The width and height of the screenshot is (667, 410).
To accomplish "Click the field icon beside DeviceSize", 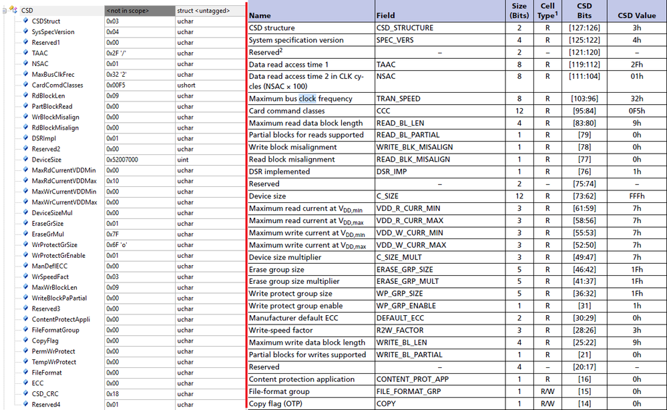I will pos(25,159).
